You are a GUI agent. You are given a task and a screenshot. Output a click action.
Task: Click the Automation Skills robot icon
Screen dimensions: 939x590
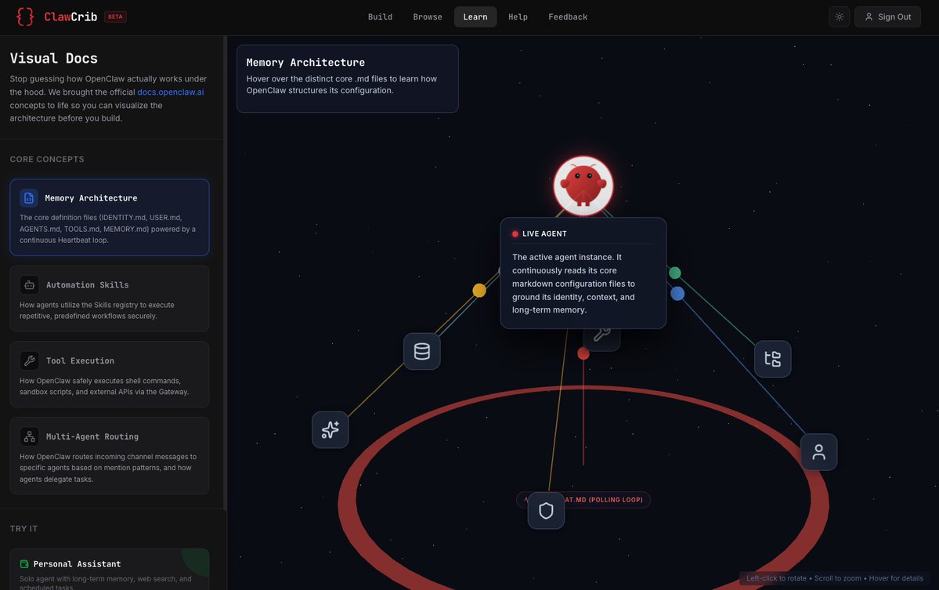coord(29,284)
